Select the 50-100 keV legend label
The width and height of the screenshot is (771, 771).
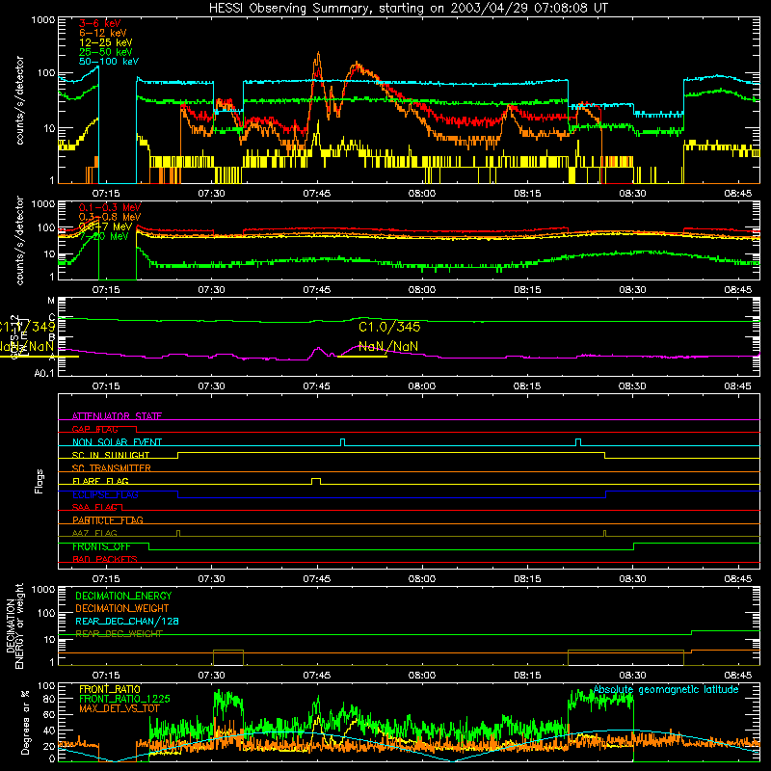pos(109,62)
